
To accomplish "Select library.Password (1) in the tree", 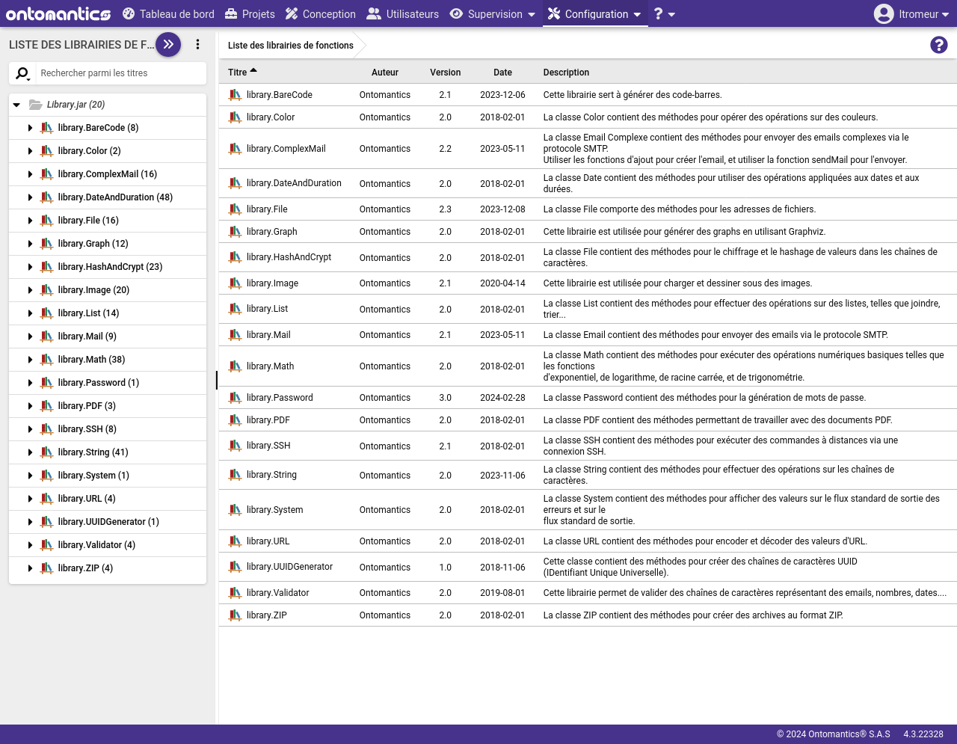I will [99, 383].
